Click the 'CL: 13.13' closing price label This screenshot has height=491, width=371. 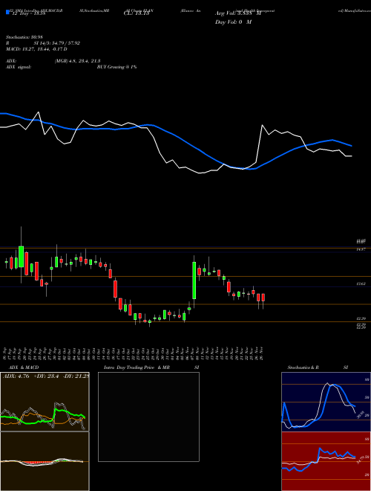tap(136, 13)
